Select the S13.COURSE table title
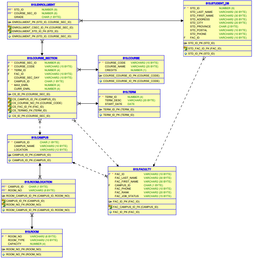This screenshot has width=253, height=258. point(131,58)
